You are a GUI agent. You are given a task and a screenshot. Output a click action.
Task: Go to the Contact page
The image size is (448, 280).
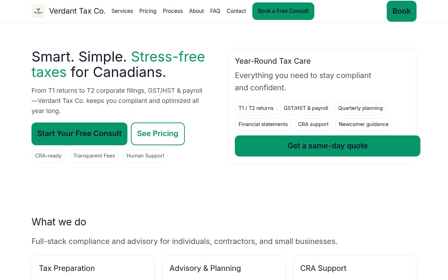click(x=236, y=11)
